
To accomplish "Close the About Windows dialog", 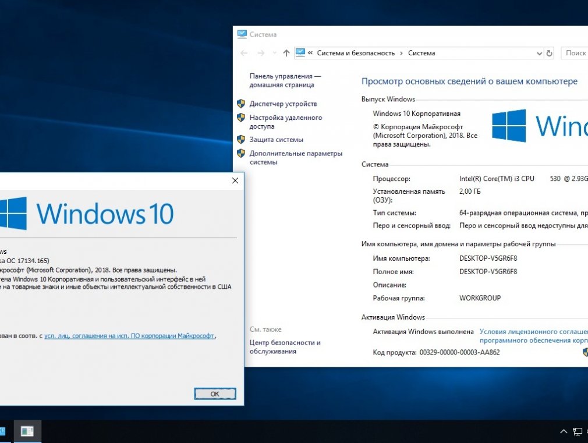I will point(235,180).
